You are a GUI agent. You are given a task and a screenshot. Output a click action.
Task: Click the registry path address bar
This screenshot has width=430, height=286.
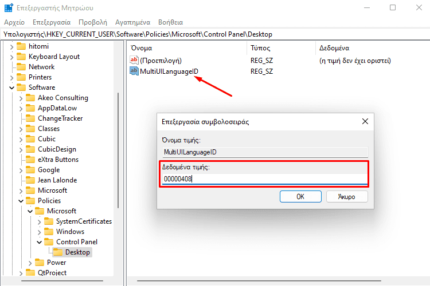[x=215, y=34]
